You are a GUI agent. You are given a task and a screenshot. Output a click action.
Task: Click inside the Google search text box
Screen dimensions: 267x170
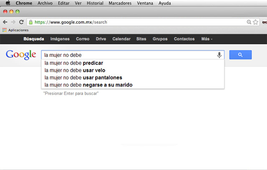[125, 55]
